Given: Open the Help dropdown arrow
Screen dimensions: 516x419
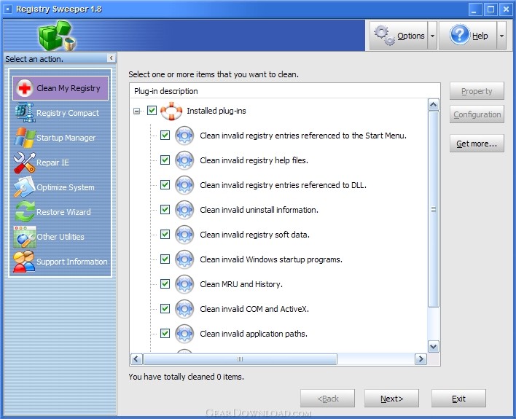Looking at the screenshot, I should [x=501, y=36].
